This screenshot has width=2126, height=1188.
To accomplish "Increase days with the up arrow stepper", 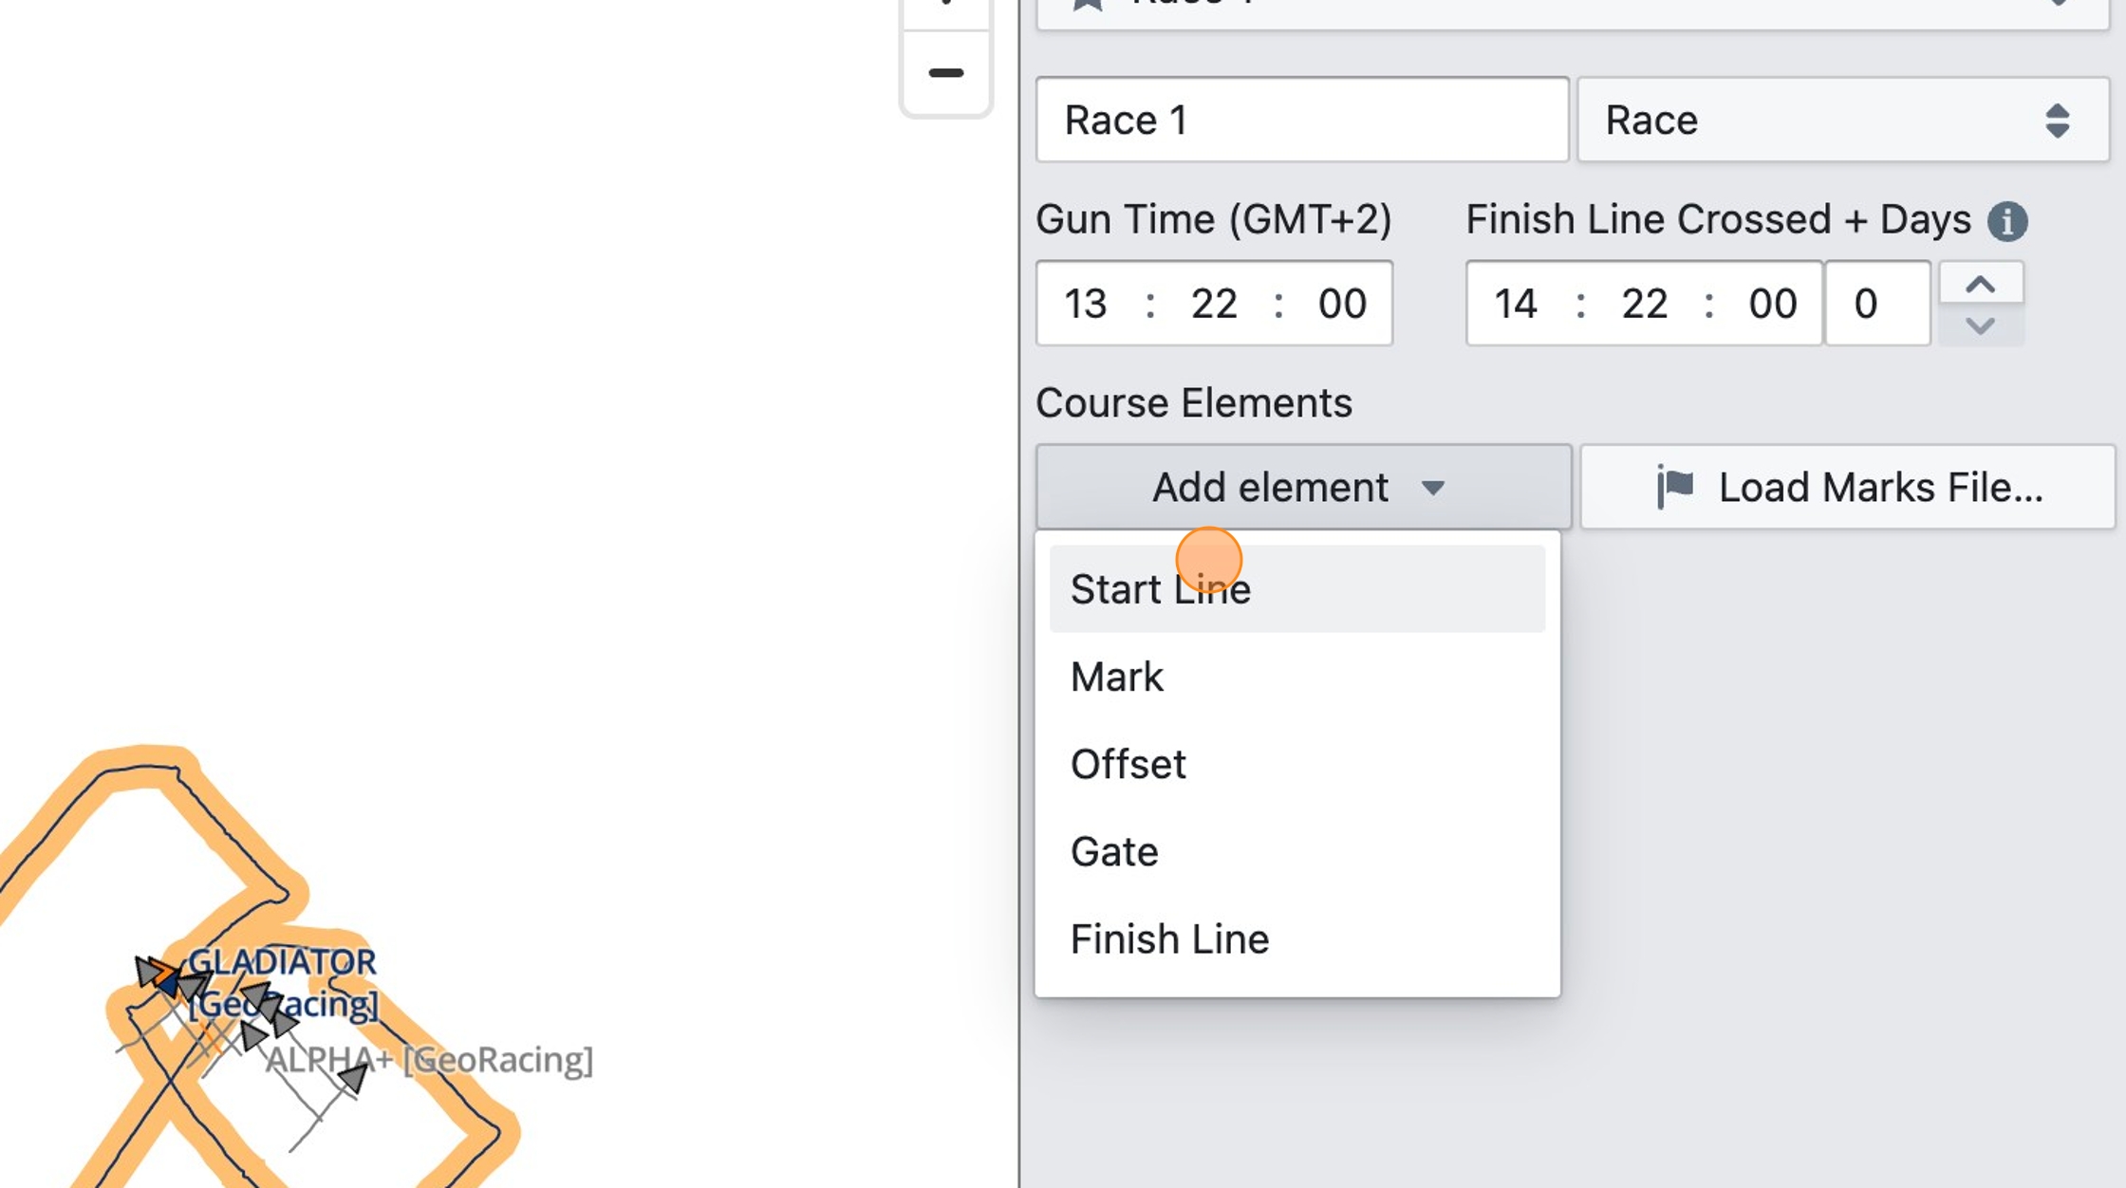I will point(1980,284).
